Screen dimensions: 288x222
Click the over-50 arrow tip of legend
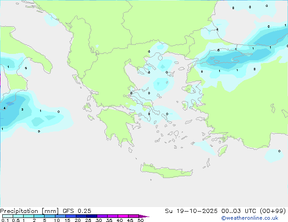144,216
